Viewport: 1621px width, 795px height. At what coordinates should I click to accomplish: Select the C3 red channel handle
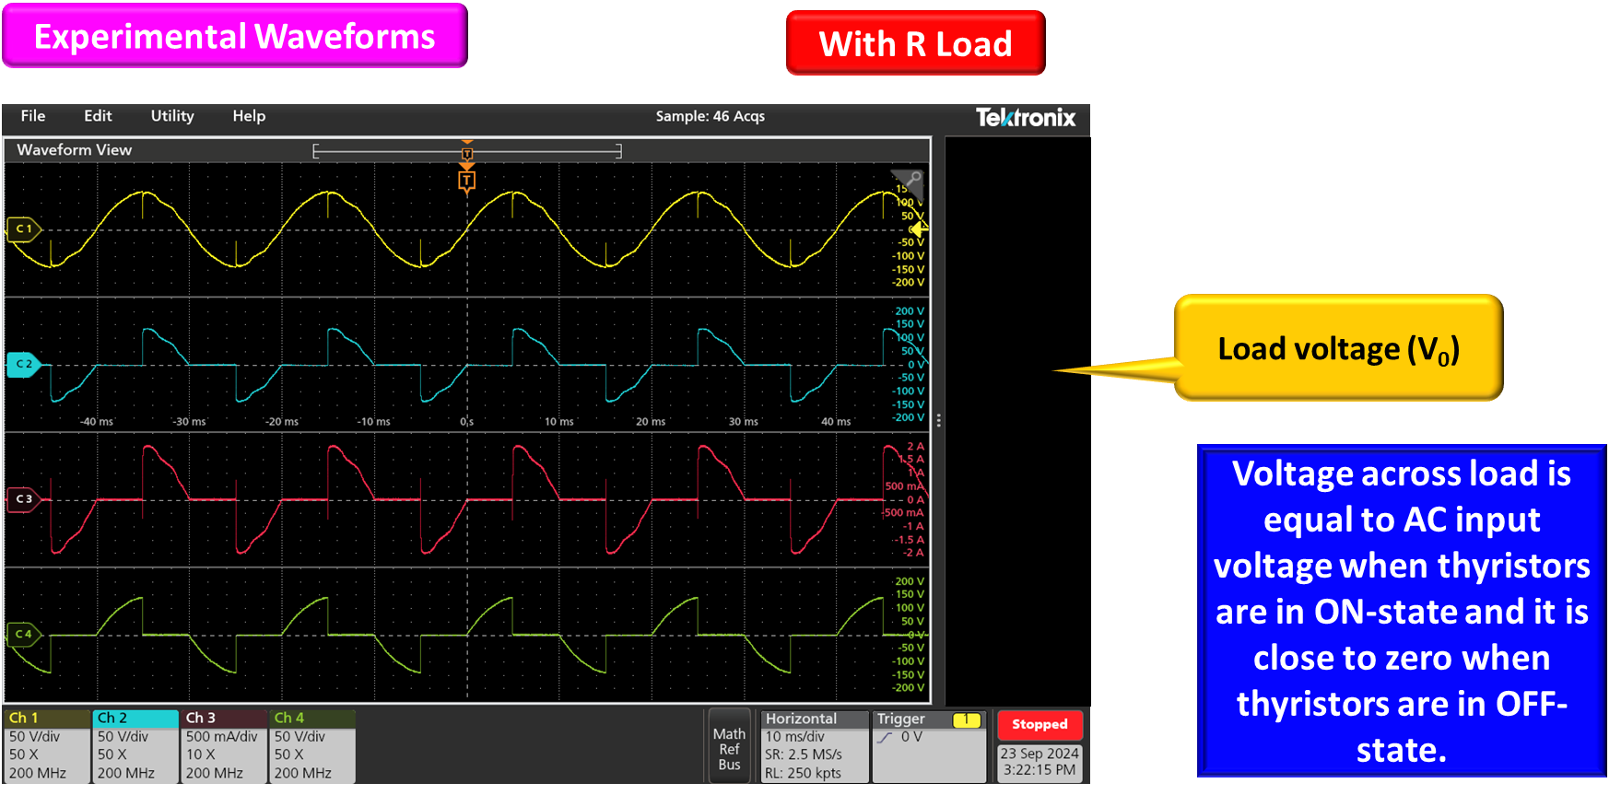23,499
